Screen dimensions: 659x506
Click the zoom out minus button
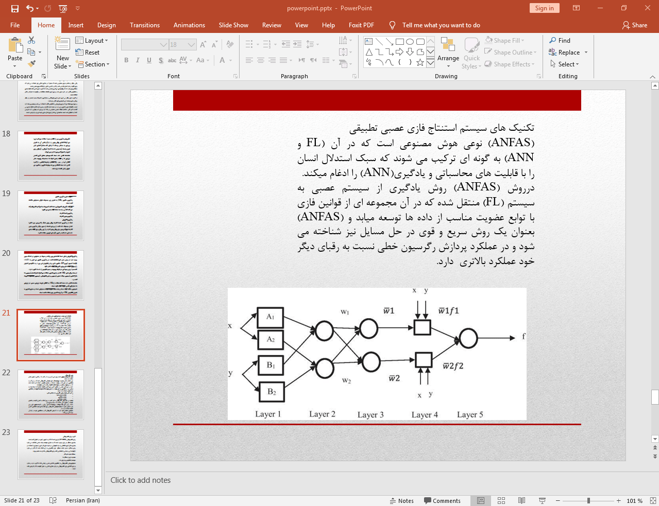click(x=557, y=500)
